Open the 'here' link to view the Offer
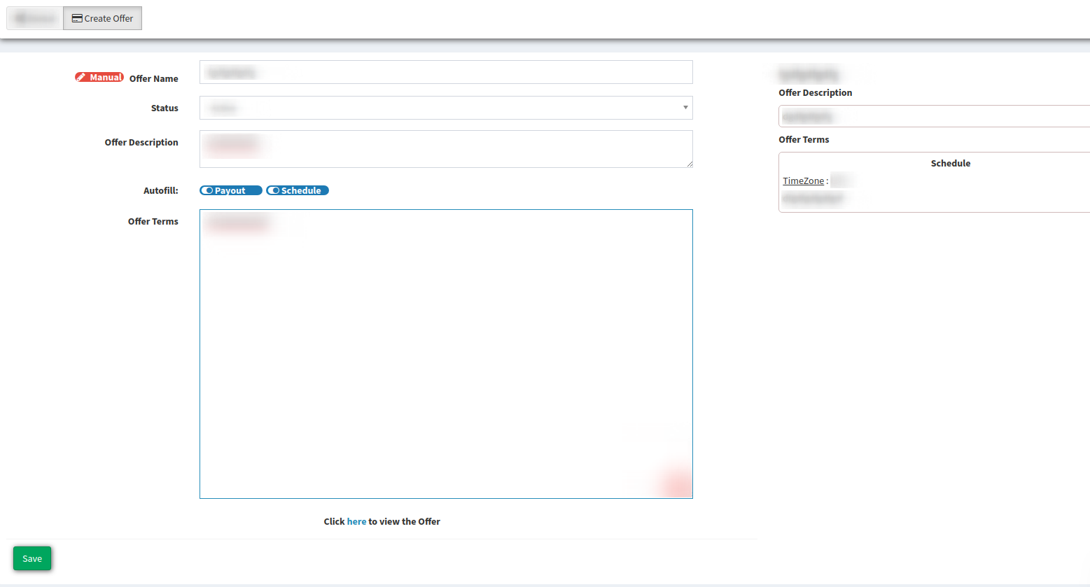 (356, 521)
